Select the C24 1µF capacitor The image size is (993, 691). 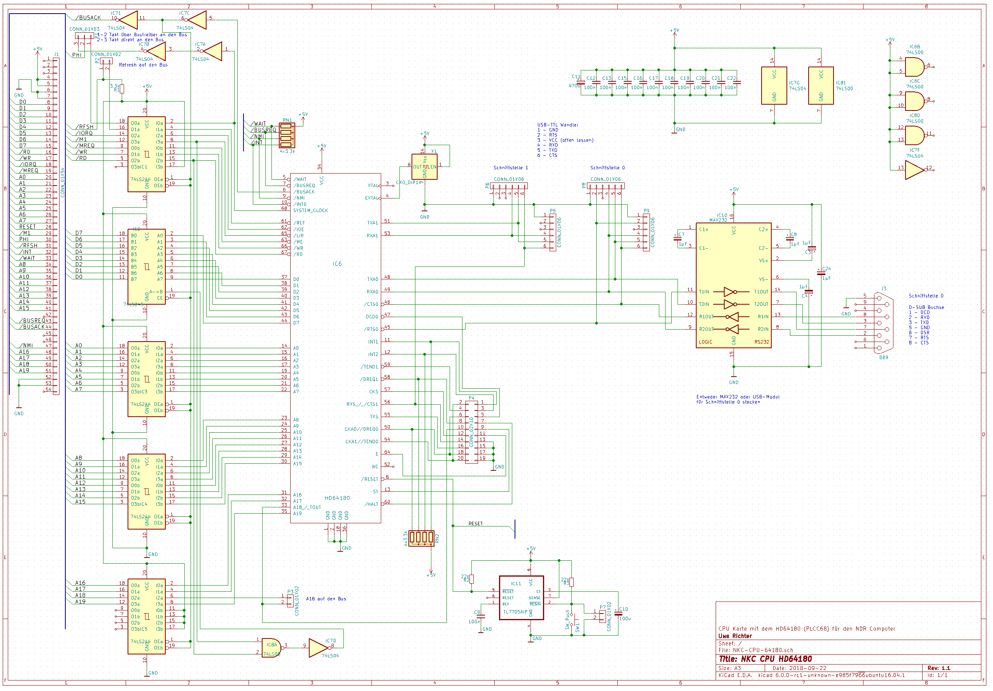[821, 273]
